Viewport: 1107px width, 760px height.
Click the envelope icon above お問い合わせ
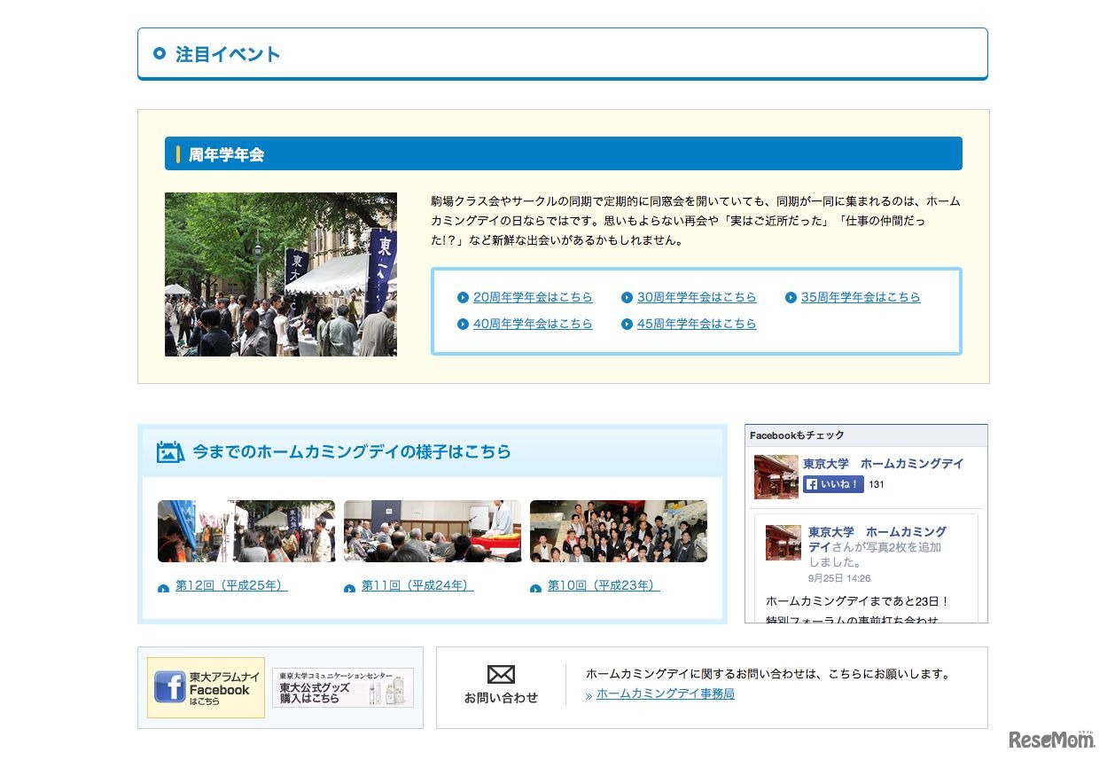tap(503, 673)
